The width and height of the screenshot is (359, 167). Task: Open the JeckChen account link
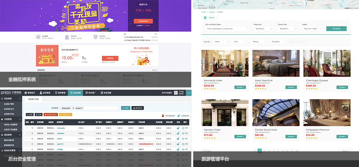pyautogui.click(x=61, y=133)
